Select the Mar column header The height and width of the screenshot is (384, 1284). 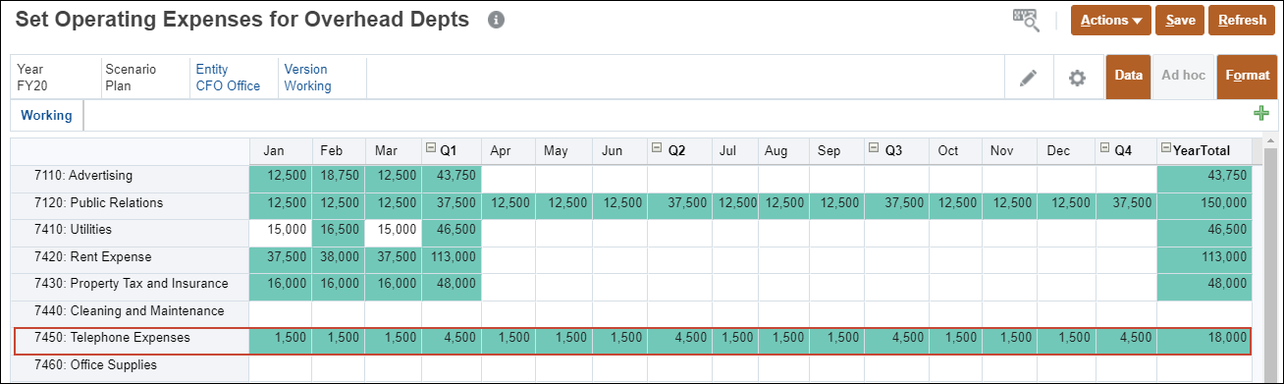393,151
